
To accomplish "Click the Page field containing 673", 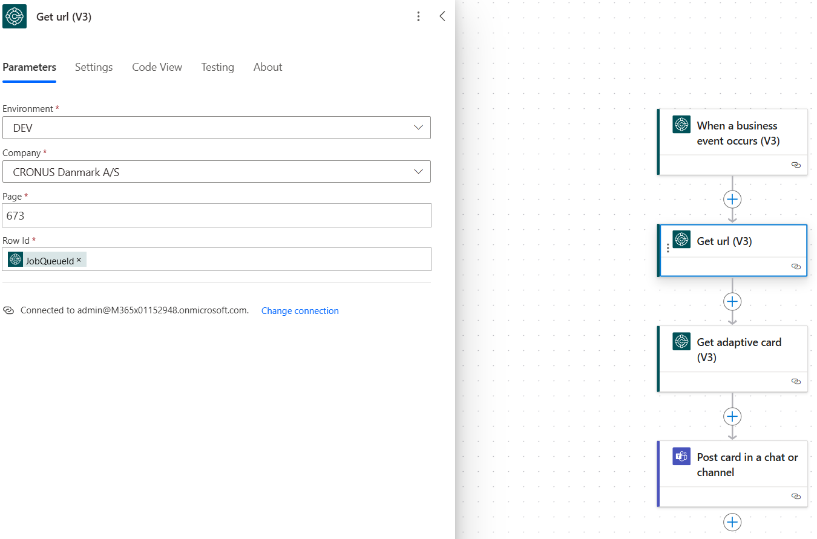I will [217, 215].
